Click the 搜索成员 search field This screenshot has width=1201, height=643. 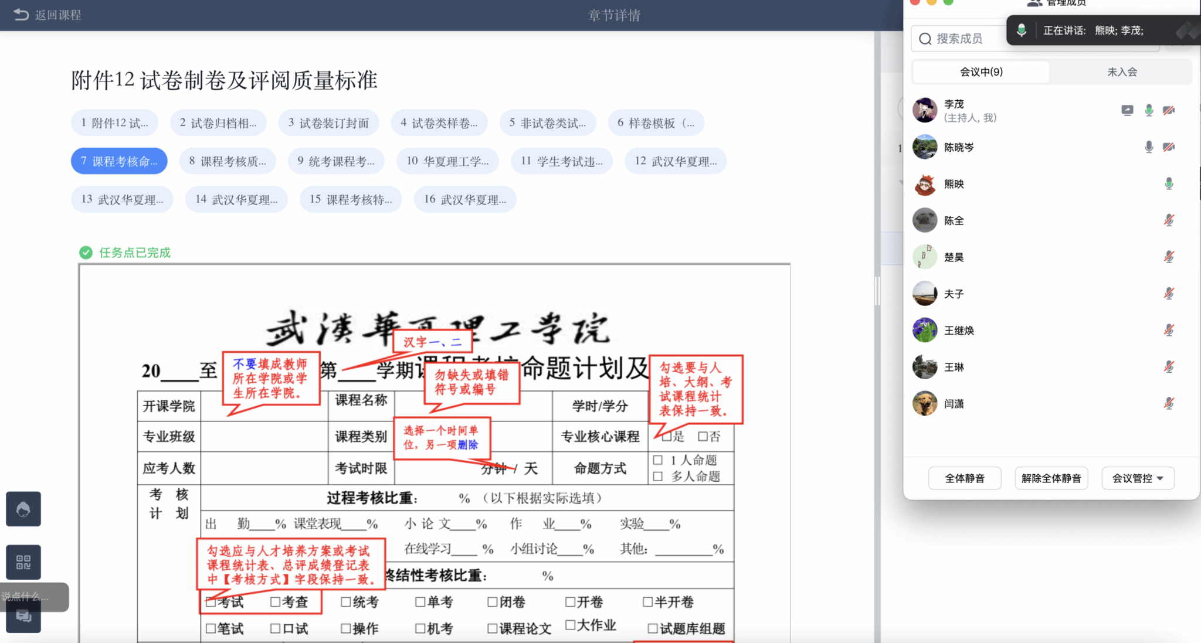[x=962, y=39]
